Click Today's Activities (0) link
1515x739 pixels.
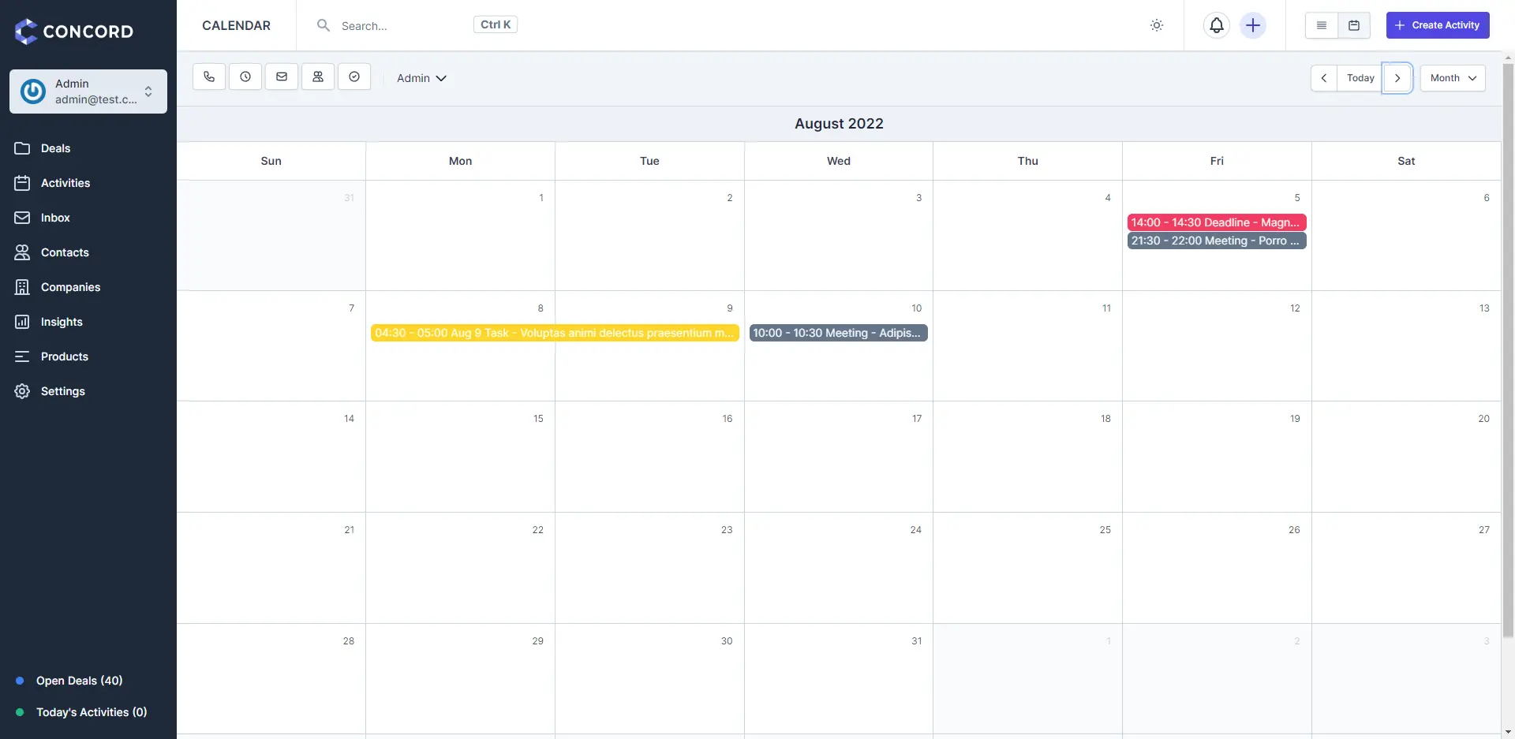[92, 712]
